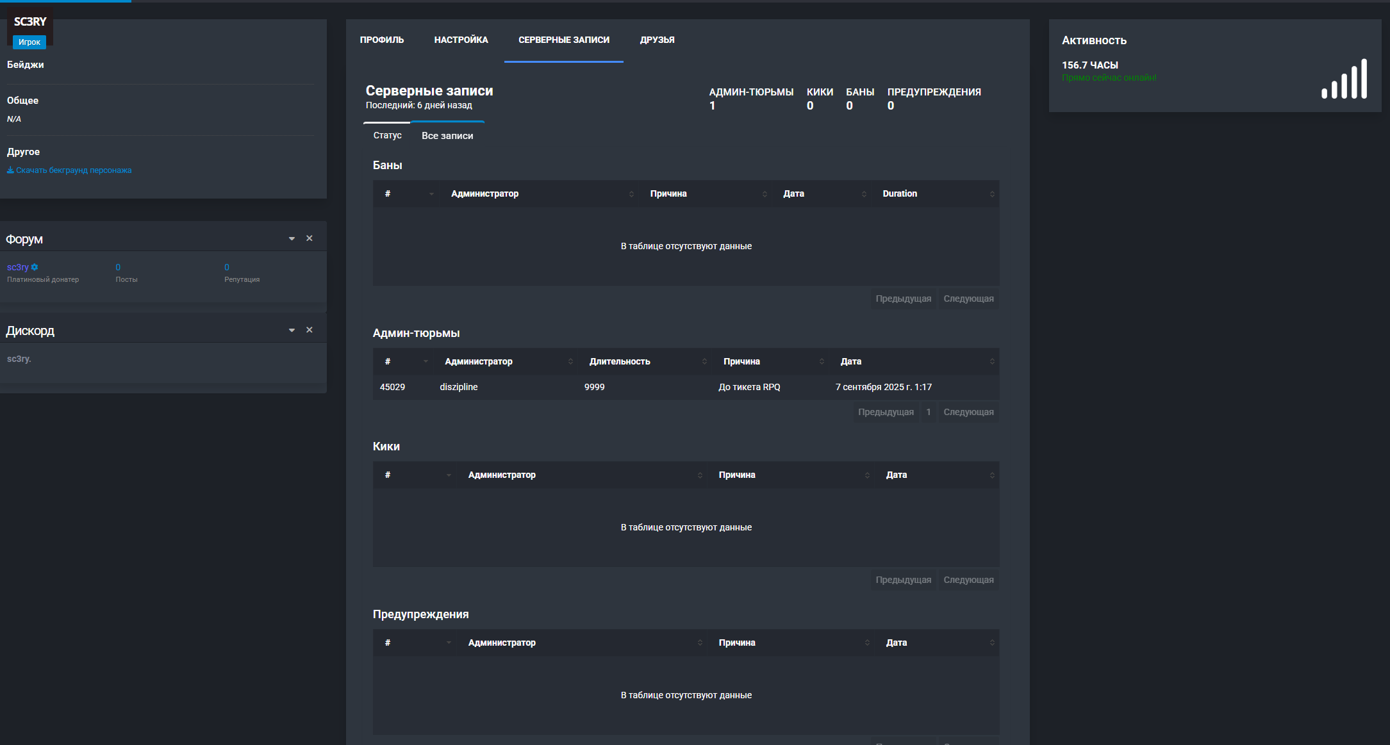Download character background link

click(x=69, y=170)
